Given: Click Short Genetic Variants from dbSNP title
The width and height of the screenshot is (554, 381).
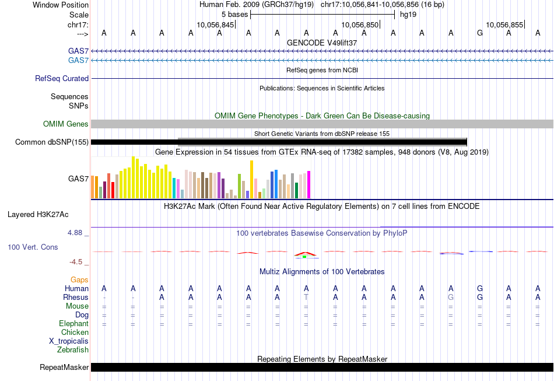Looking at the screenshot, I should tap(322, 134).
